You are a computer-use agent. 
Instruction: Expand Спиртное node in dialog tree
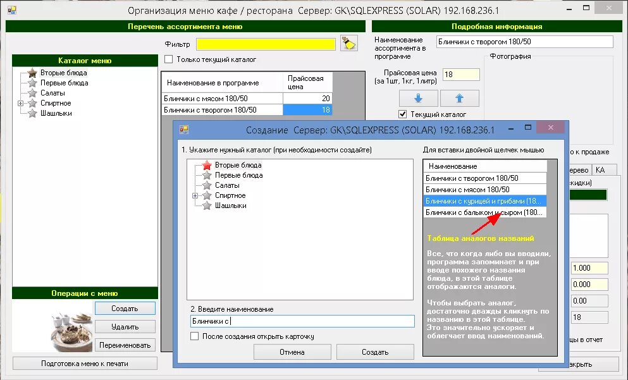(195, 196)
